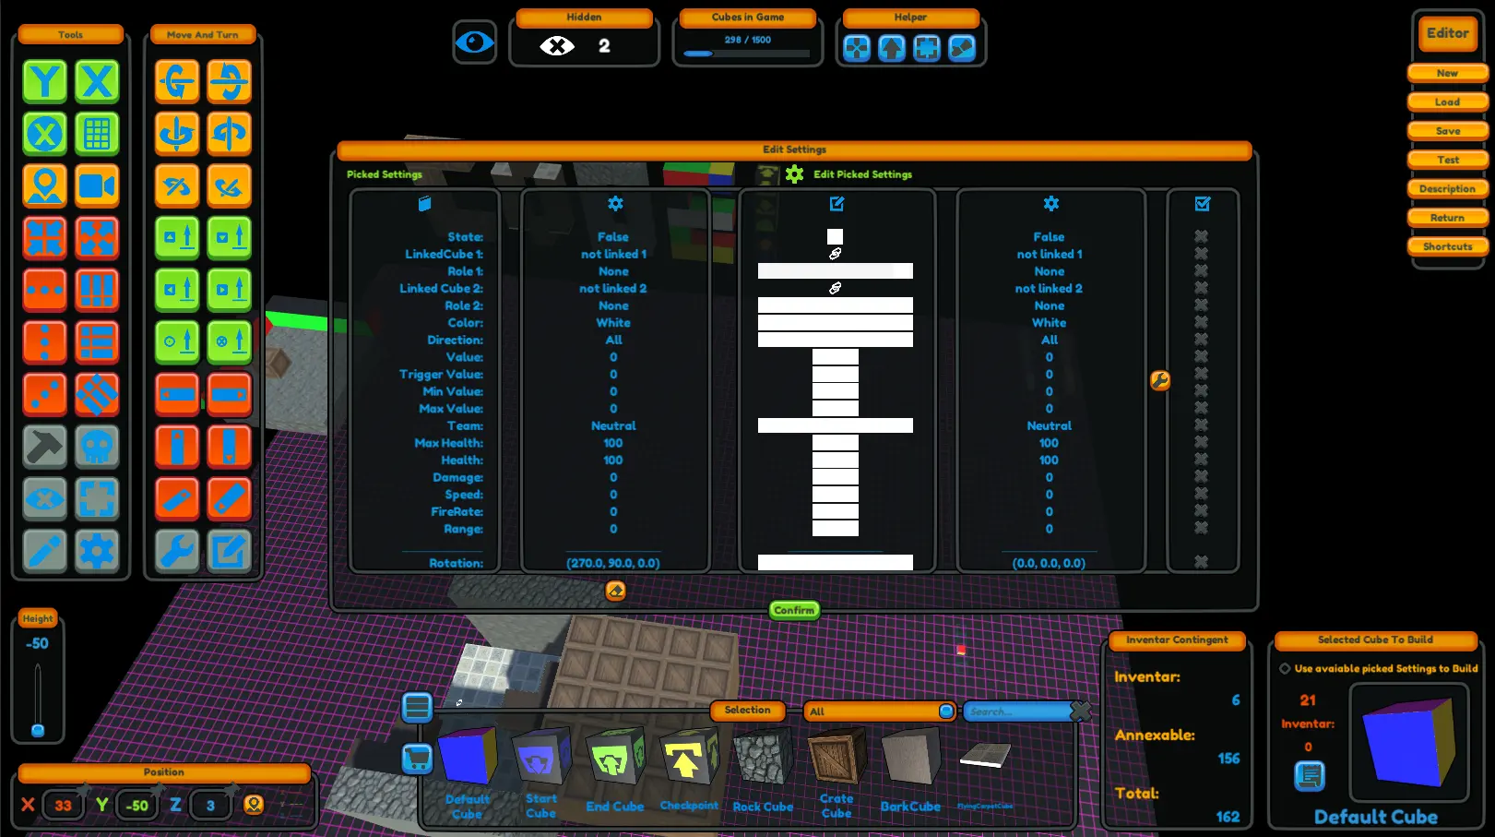Screen dimensions: 1495x837
Task: Click the Rotation field in Edit column
Action: (836, 563)
